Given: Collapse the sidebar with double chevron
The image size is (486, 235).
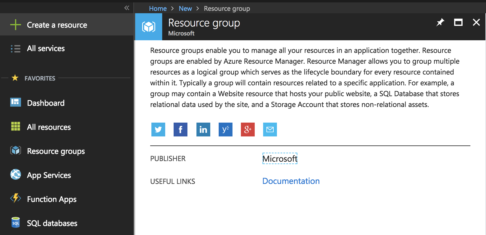Looking at the screenshot, I should (127, 8).
